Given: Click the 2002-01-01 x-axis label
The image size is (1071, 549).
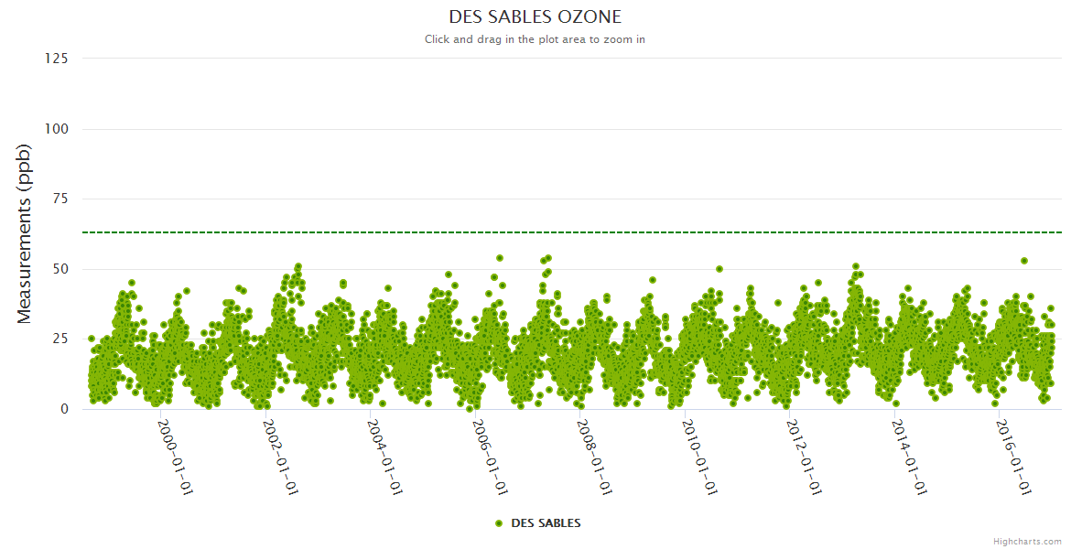Looking at the screenshot, I should (x=281, y=457).
